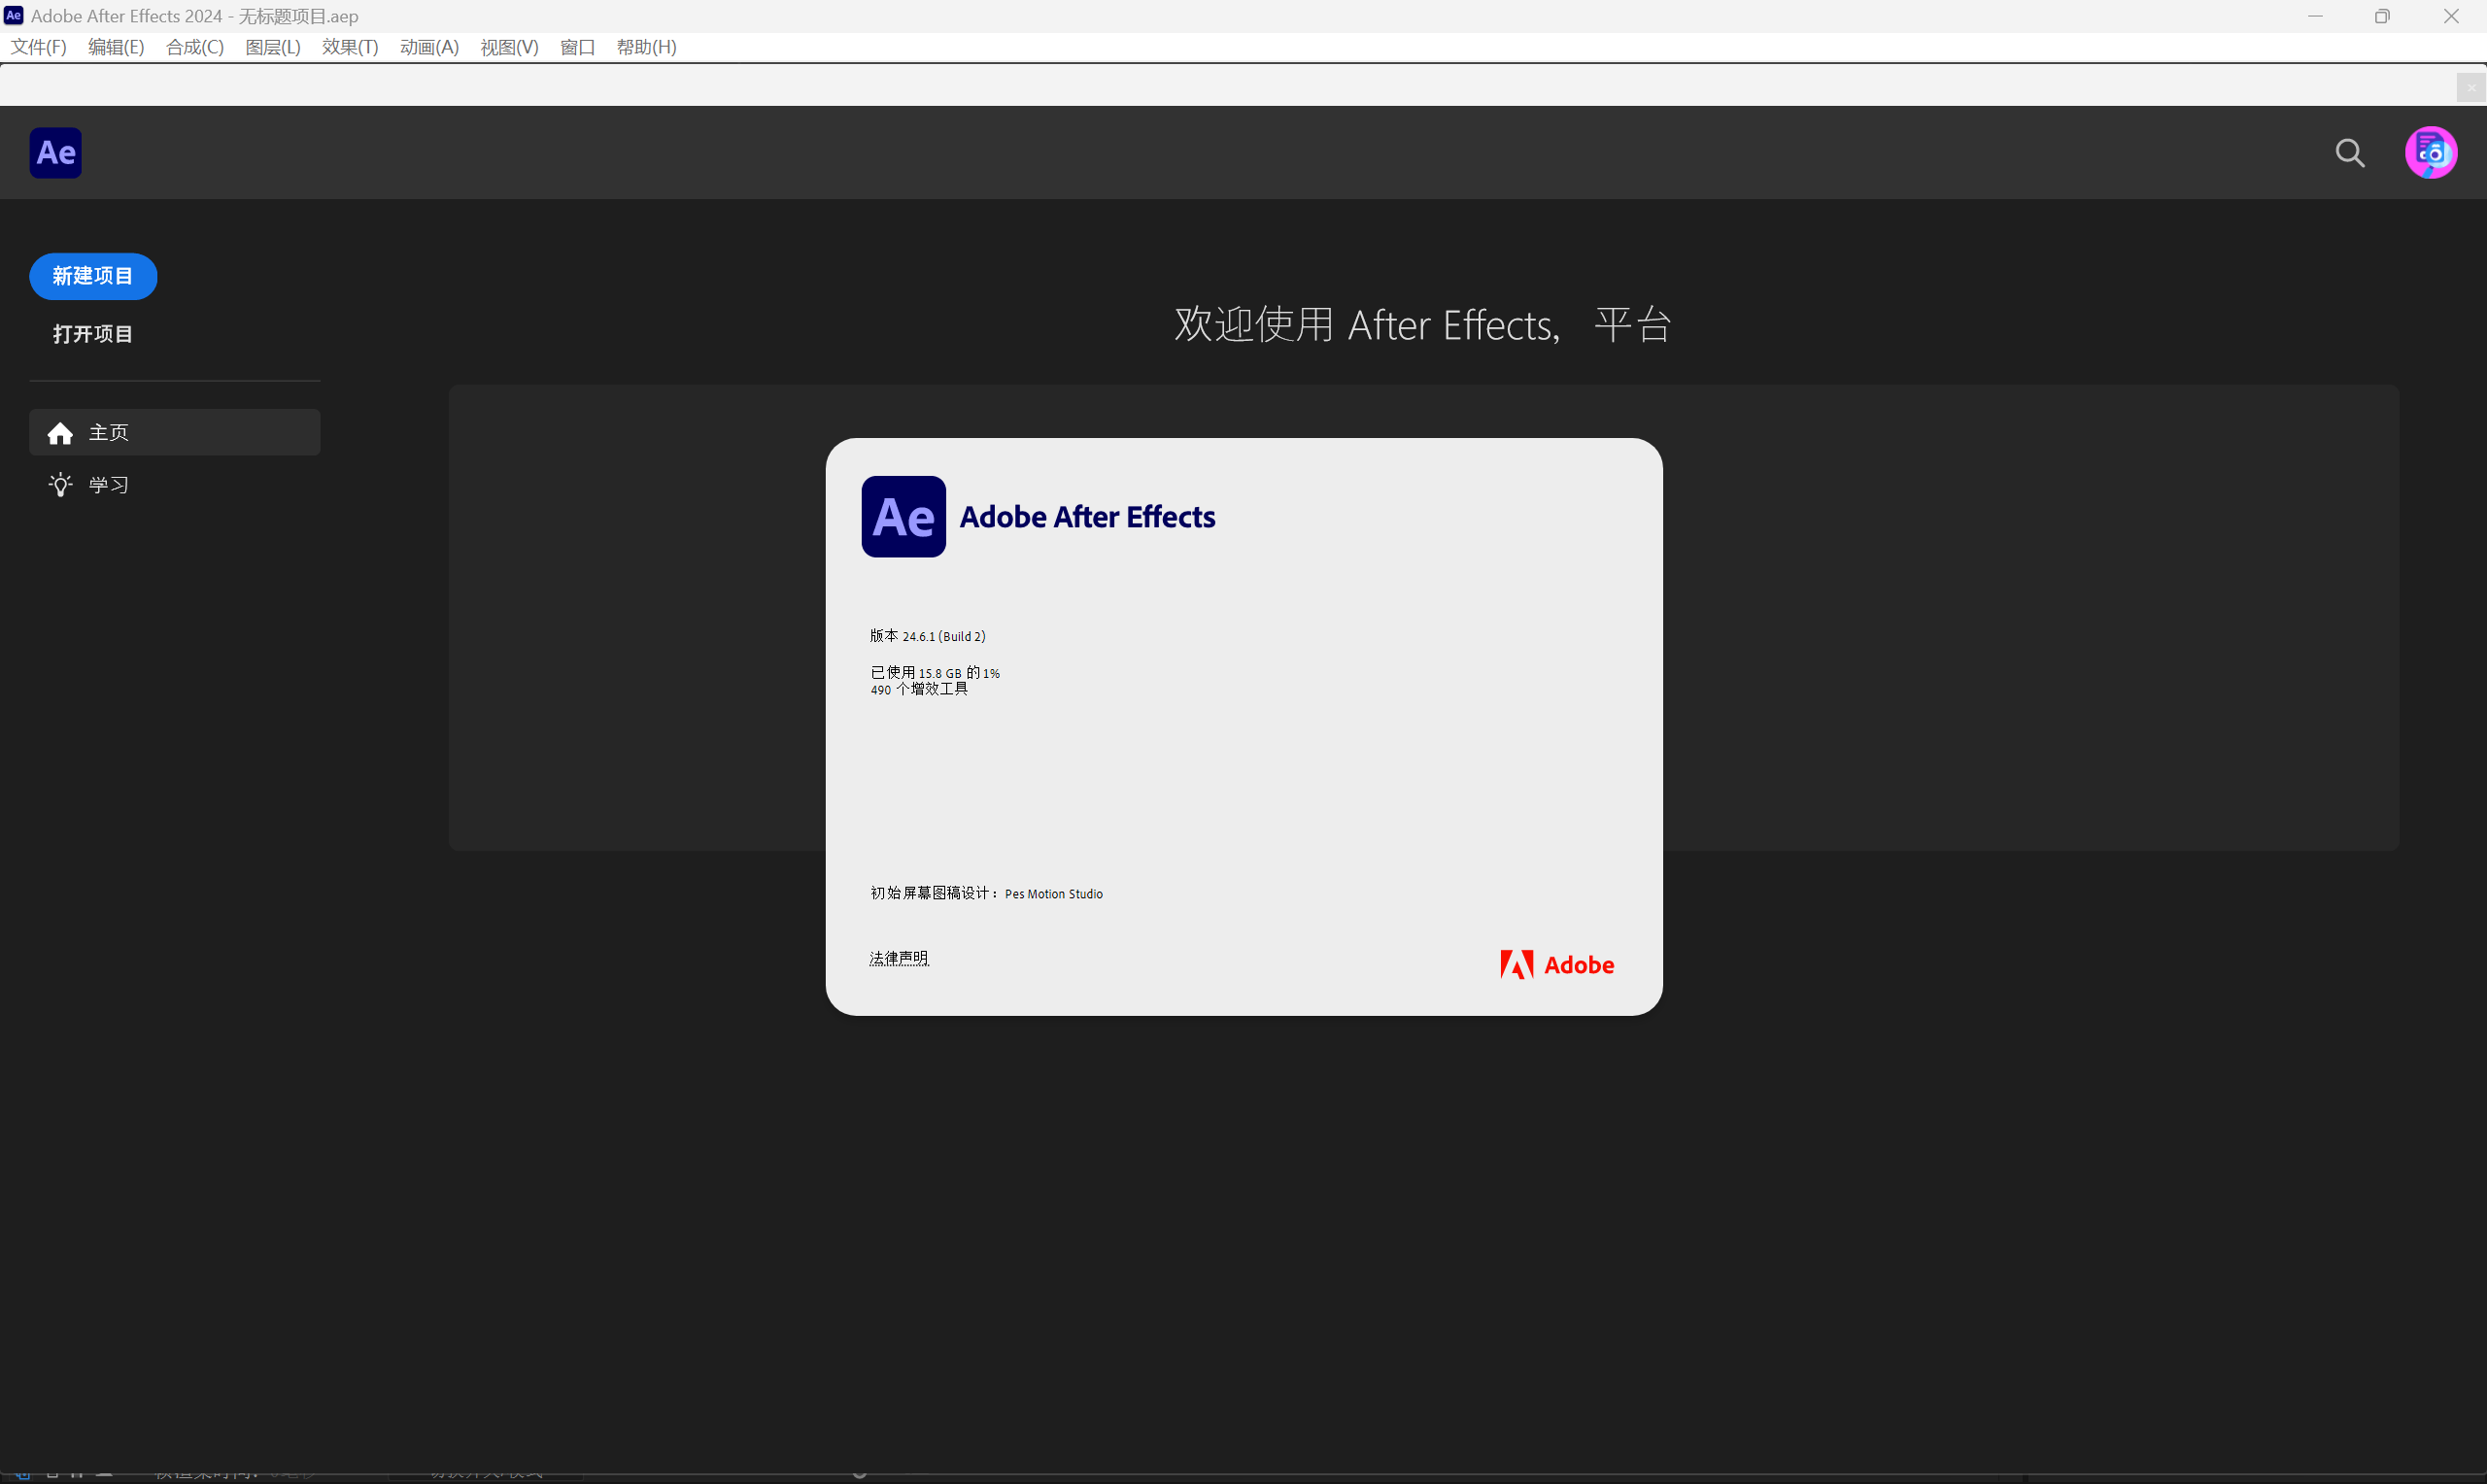Click the lightbulb icon beside 学习
Image resolution: width=2487 pixels, height=1484 pixels.
60,485
